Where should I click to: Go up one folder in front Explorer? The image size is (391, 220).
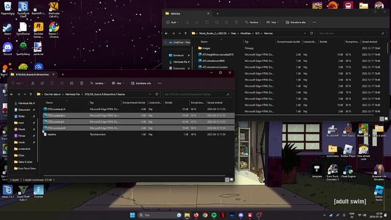pos(31,94)
